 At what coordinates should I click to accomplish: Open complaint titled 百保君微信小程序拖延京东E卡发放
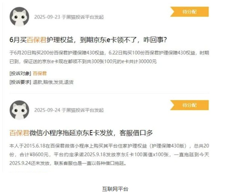tap(81, 133)
